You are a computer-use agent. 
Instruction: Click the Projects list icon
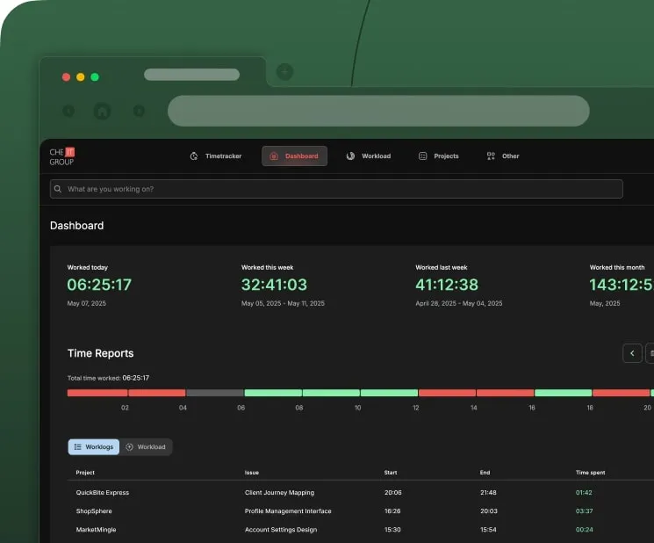pos(422,156)
